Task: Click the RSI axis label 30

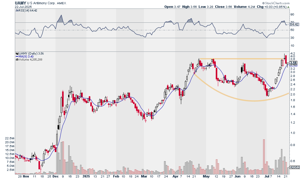Action: pos(292,38)
